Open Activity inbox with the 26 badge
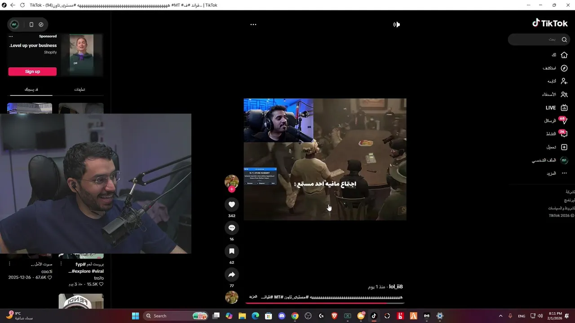 pos(557,134)
